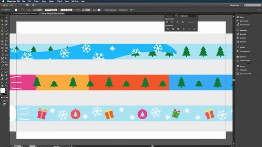Screen dimensions: 262x147
Task: Switch to document tab at 33.33% zoom
Action: 25,13
